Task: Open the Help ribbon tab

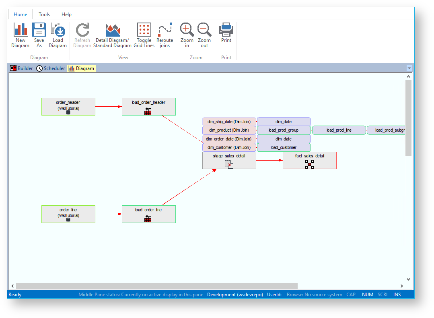Action: pyautogui.click(x=66, y=14)
